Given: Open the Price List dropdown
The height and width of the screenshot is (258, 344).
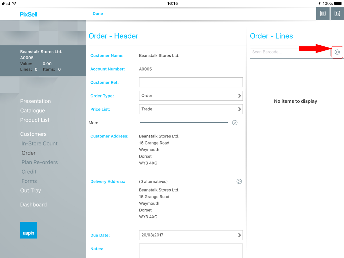Looking at the screenshot, I should click(191, 109).
